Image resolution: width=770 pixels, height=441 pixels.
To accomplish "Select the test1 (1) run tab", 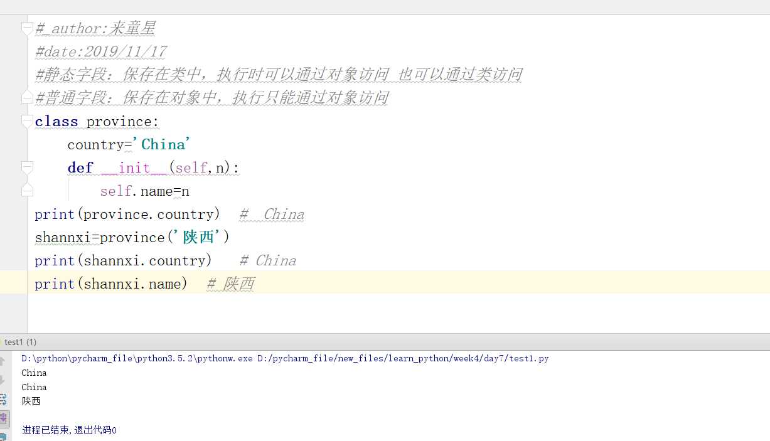I will [20, 342].
